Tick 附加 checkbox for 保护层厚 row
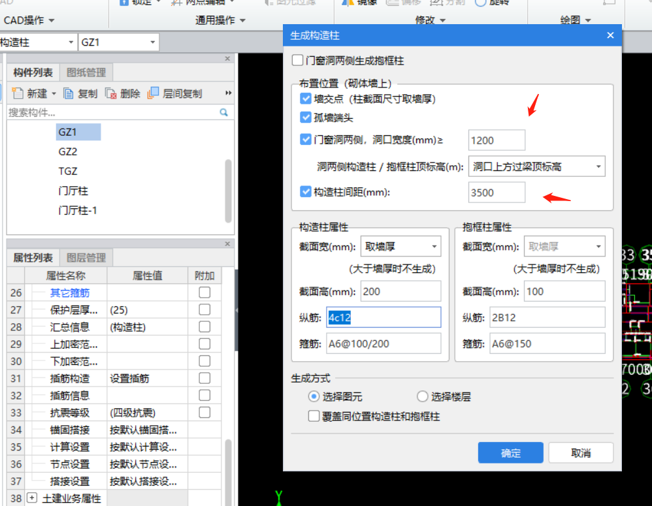Viewport: 652px width, 506px height. click(x=204, y=309)
